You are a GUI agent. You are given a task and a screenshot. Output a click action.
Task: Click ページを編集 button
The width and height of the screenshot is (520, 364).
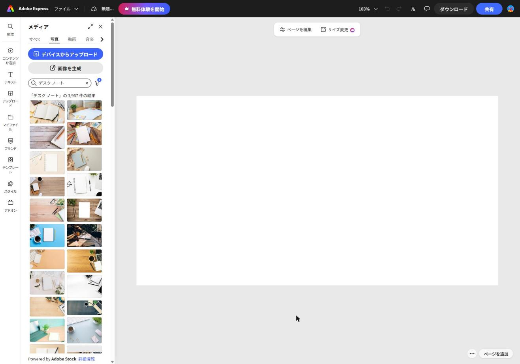(296, 30)
